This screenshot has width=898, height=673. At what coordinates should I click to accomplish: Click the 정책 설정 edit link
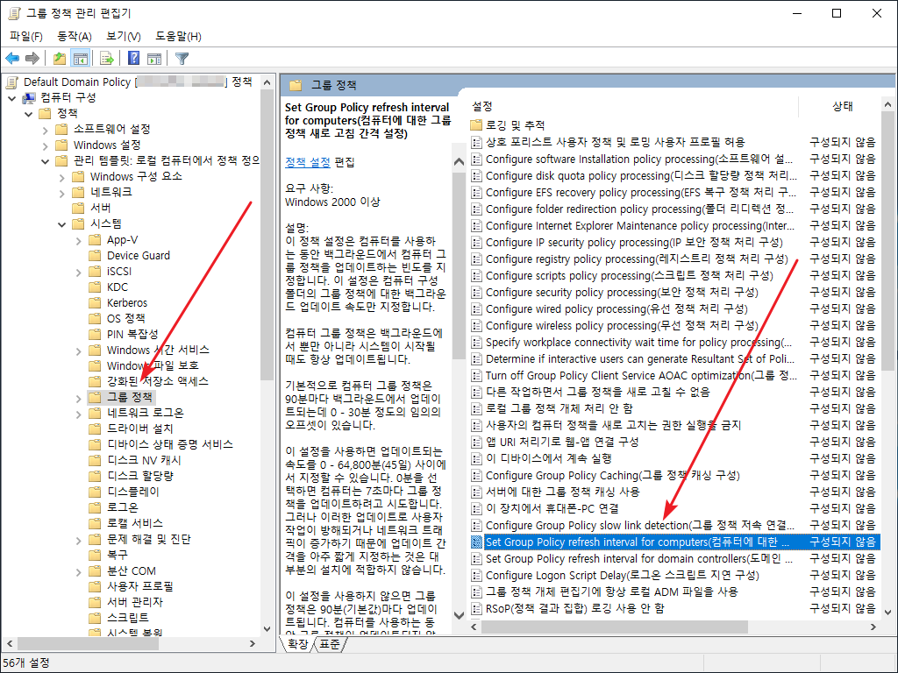pos(308,162)
